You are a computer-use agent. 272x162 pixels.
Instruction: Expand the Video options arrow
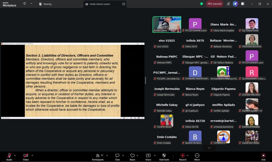[x=32, y=155]
